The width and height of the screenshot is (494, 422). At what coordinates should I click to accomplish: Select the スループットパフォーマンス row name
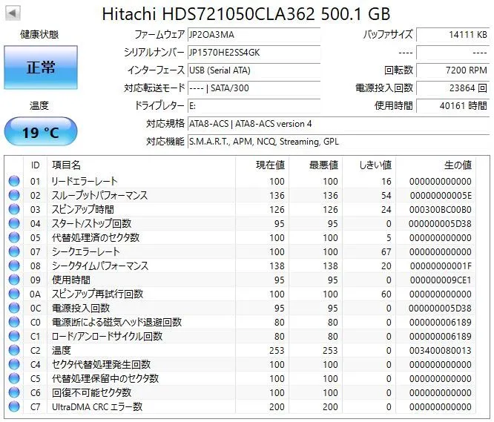pyautogui.click(x=99, y=195)
